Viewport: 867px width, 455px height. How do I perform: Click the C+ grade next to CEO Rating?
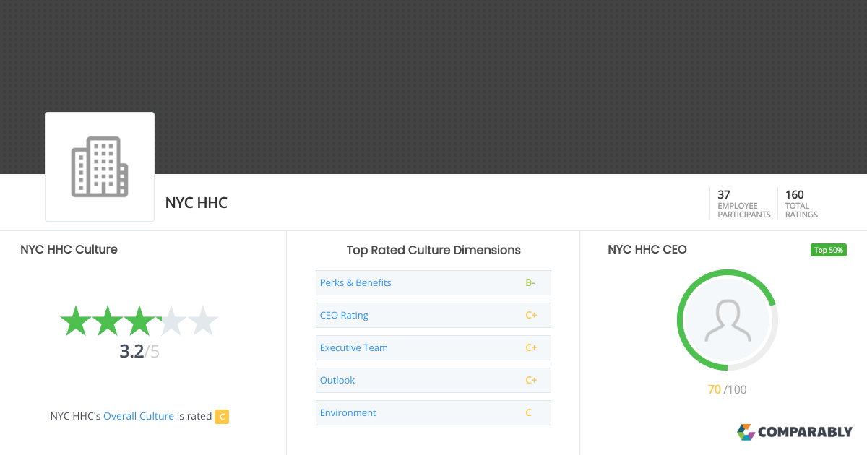[532, 315]
